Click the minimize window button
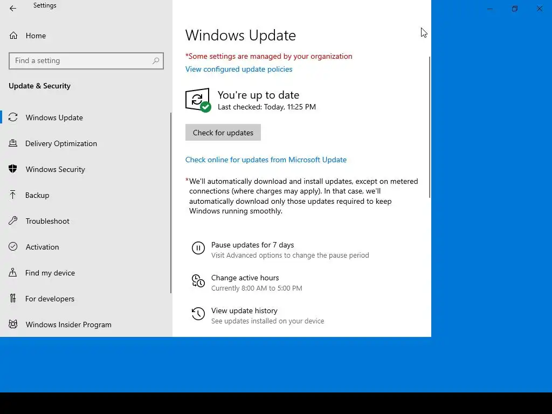This screenshot has width=552, height=414. click(489, 9)
